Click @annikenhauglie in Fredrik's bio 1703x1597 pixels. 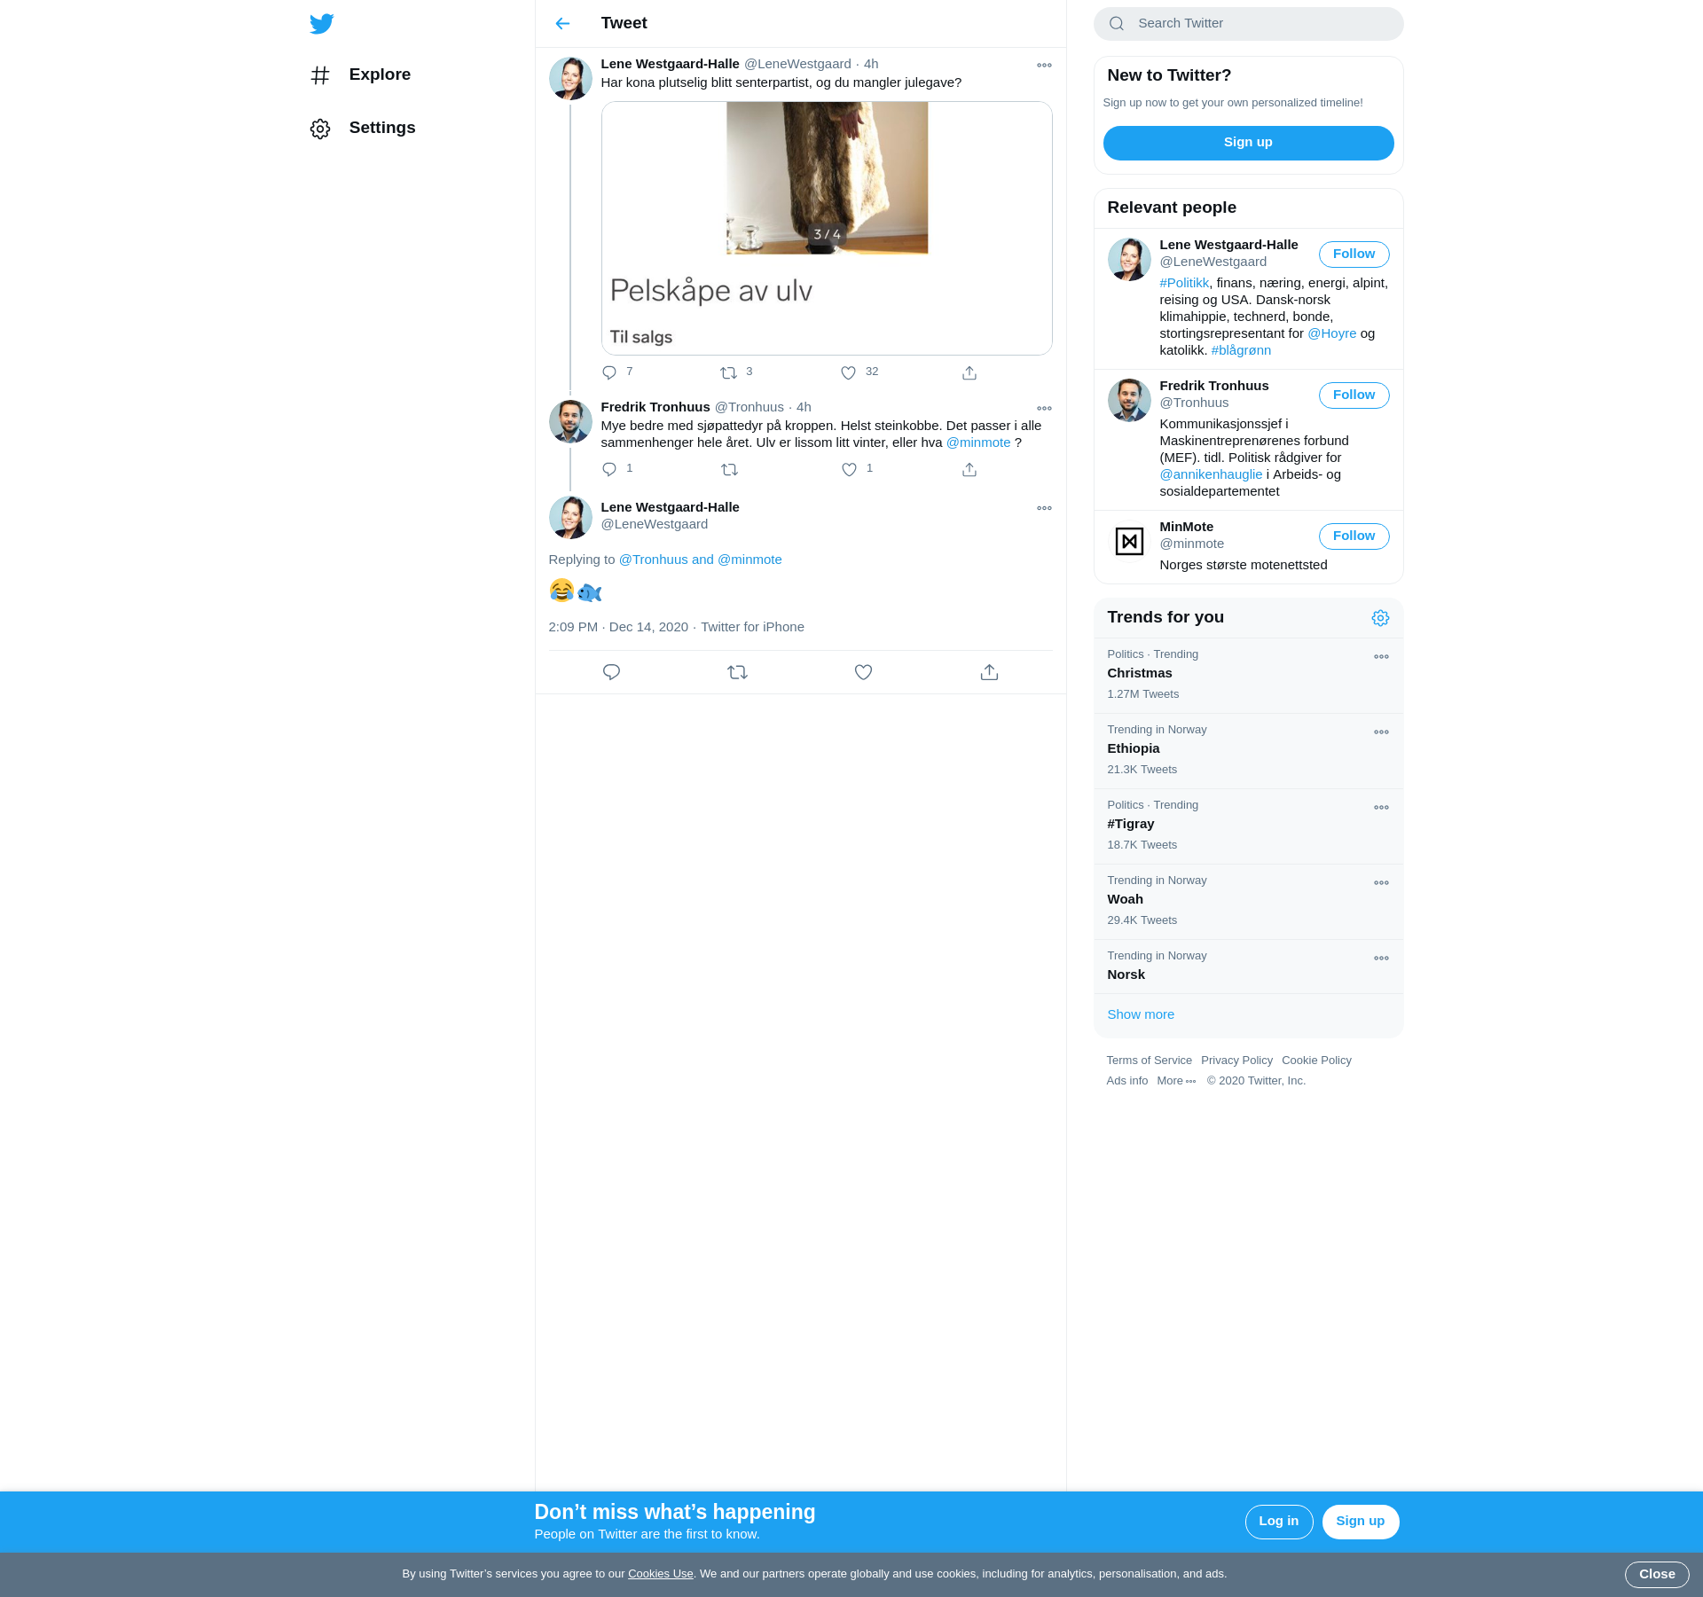click(1211, 474)
